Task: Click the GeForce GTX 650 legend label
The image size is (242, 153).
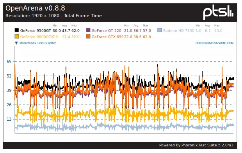Action: click(x=107, y=37)
